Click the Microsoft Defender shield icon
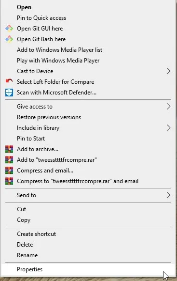The image size is (177, 281). click(9, 93)
